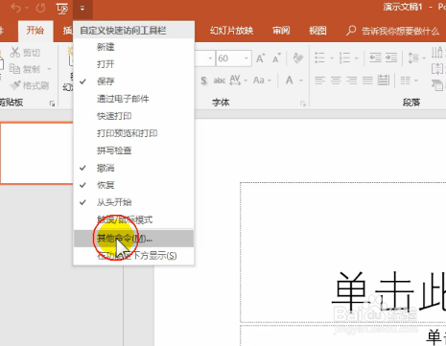Viewport: 446px width, 346px height.
Task: Open the AV character spacing button
Action: coord(239,81)
